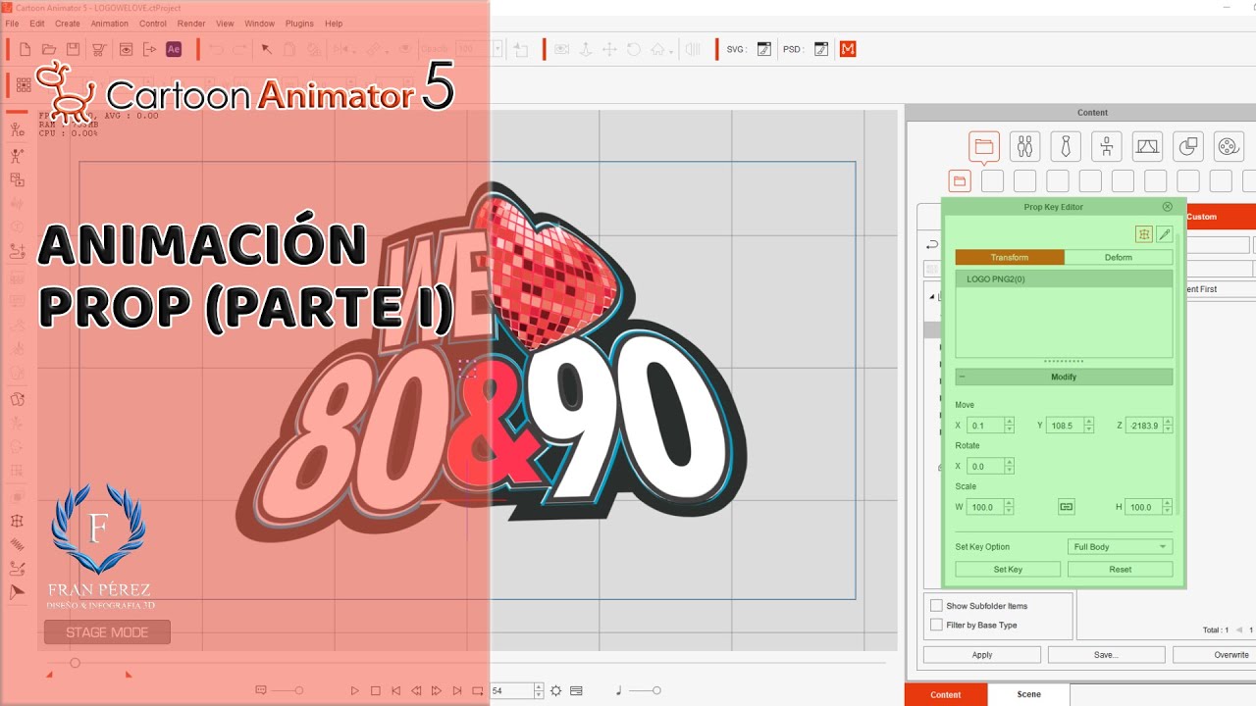This screenshot has height=706, width=1256.
Task: Click the current frame number stepper
Action: [538, 690]
